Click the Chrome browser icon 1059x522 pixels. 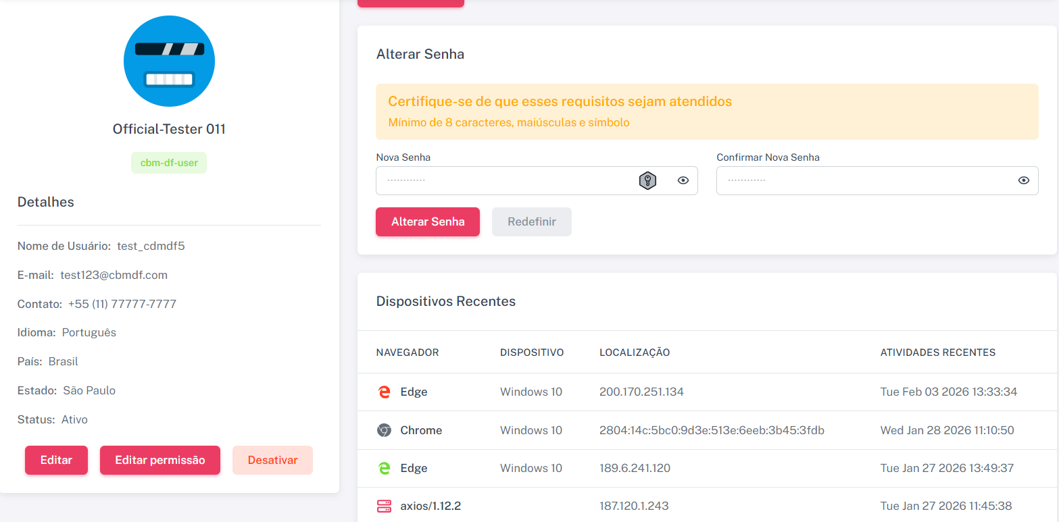pos(384,430)
